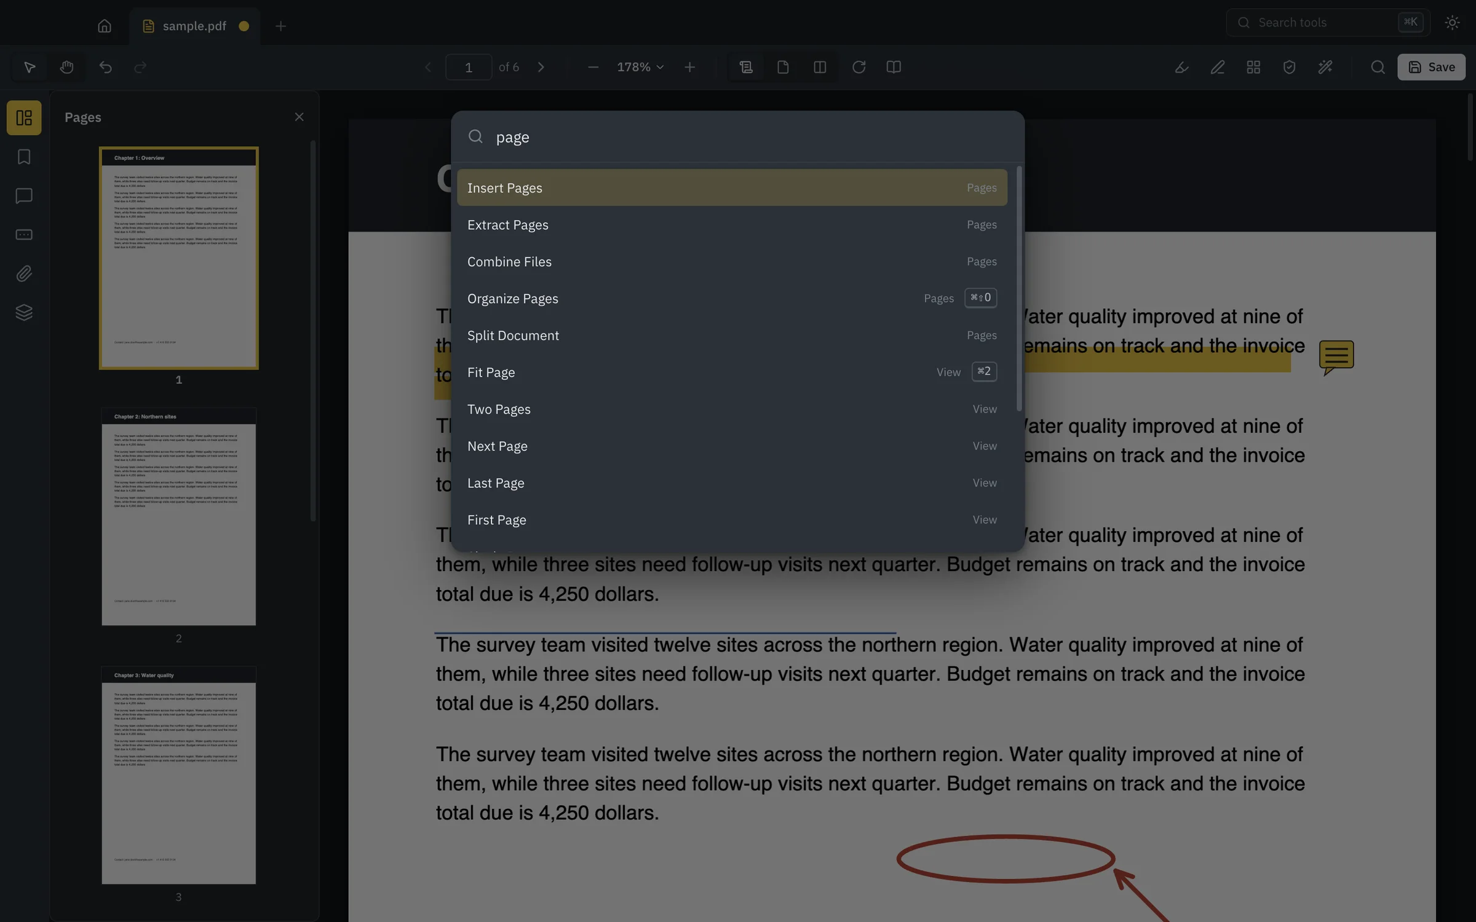Screen dimensions: 1476x922
Task: Go to previous page arrow
Action: pos(428,67)
